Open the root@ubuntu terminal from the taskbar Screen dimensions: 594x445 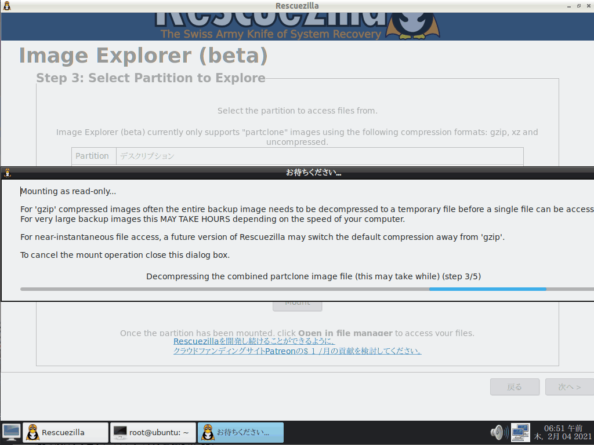point(153,432)
